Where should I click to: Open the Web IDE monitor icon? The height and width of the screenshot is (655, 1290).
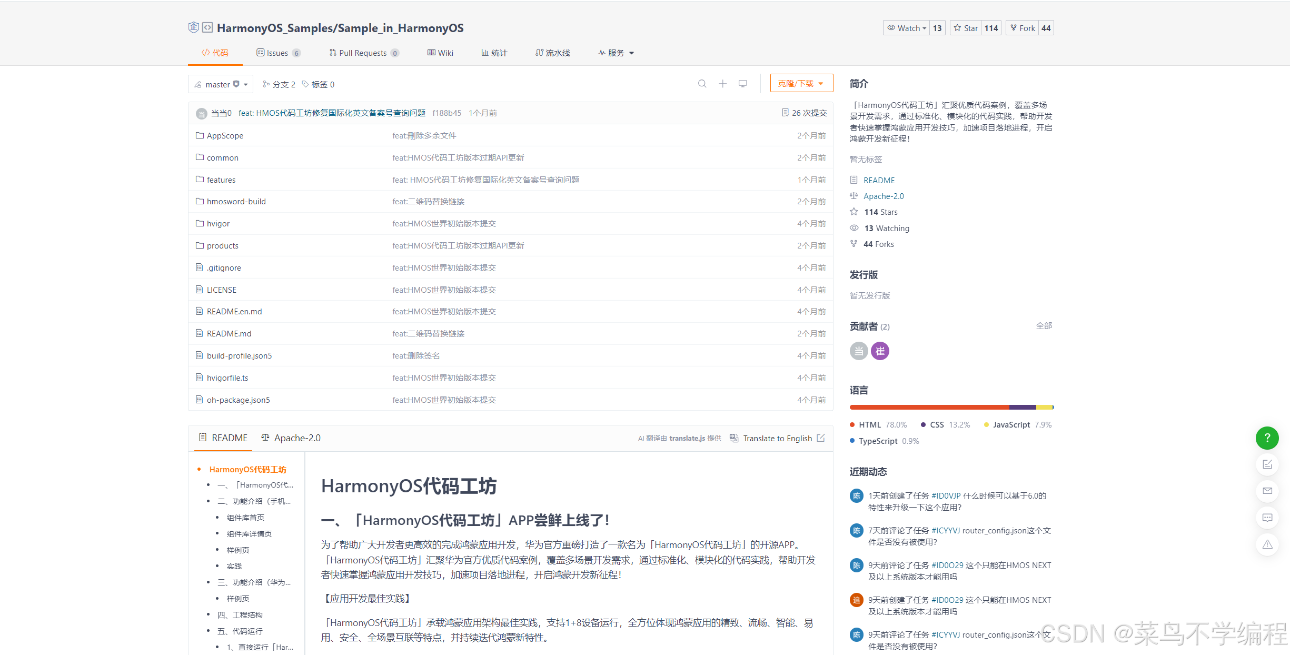pyautogui.click(x=742, y=84)
